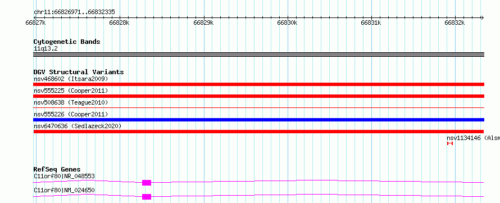The image size is (500, 203).
Task: Click the 66828k ruler tick label
Action: 119,23
